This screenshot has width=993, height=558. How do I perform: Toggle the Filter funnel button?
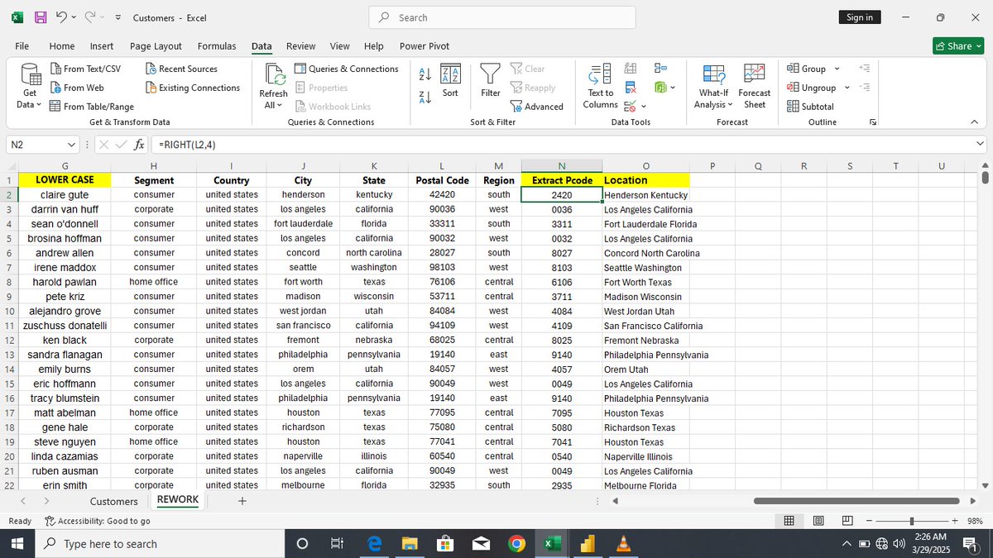(491, 81)
